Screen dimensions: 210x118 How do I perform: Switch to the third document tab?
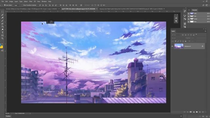(x=131, y=9)
